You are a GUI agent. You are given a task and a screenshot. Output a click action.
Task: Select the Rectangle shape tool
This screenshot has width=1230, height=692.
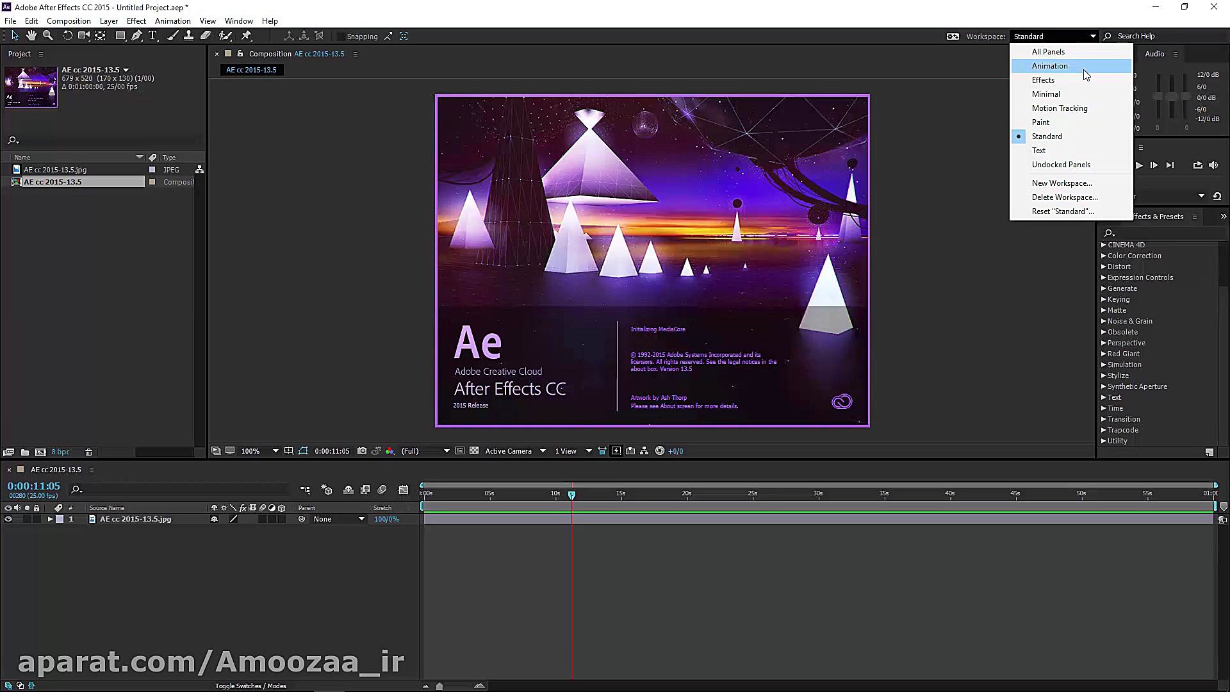120,36
